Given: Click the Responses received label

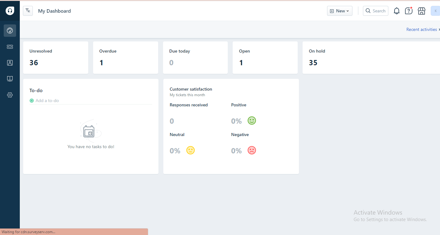Looking at the screenshot, I should [189, 105].
